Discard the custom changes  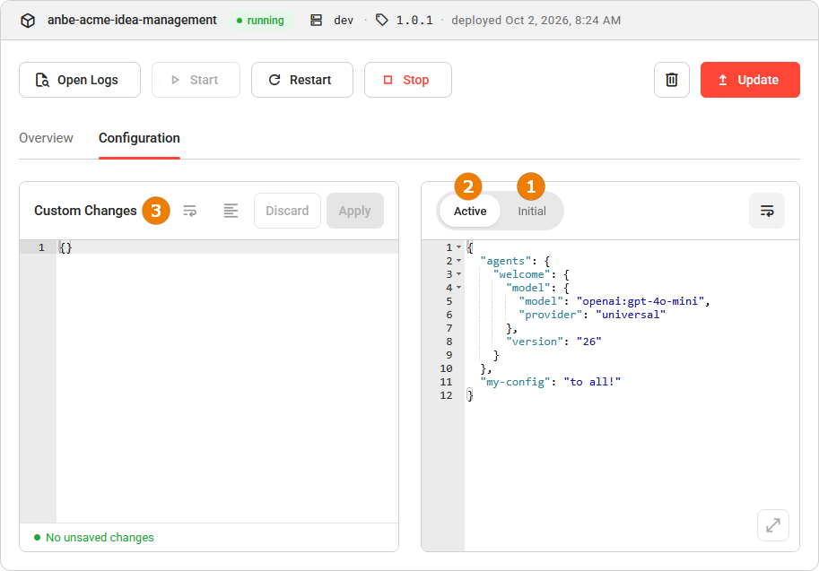(287, 211)
